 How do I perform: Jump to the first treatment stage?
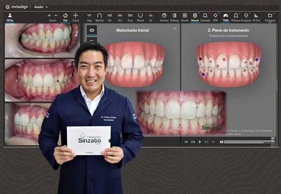click(186, 142)
